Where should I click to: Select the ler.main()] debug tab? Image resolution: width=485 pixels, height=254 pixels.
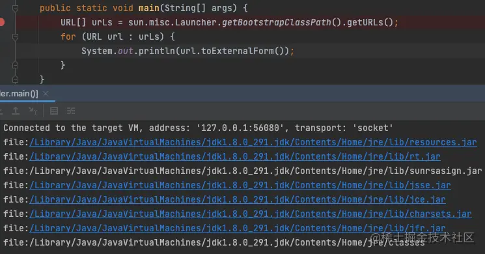click(x=19, y=94)
